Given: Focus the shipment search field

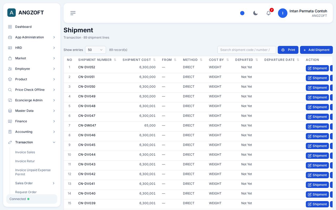Looking at the screenshot, I should point(247,50).
